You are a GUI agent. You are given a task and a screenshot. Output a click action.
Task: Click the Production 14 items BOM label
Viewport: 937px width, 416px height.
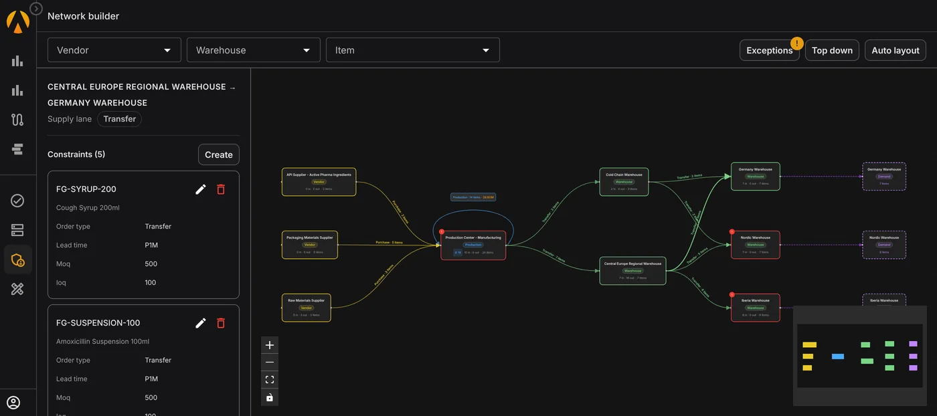[473, 197]
